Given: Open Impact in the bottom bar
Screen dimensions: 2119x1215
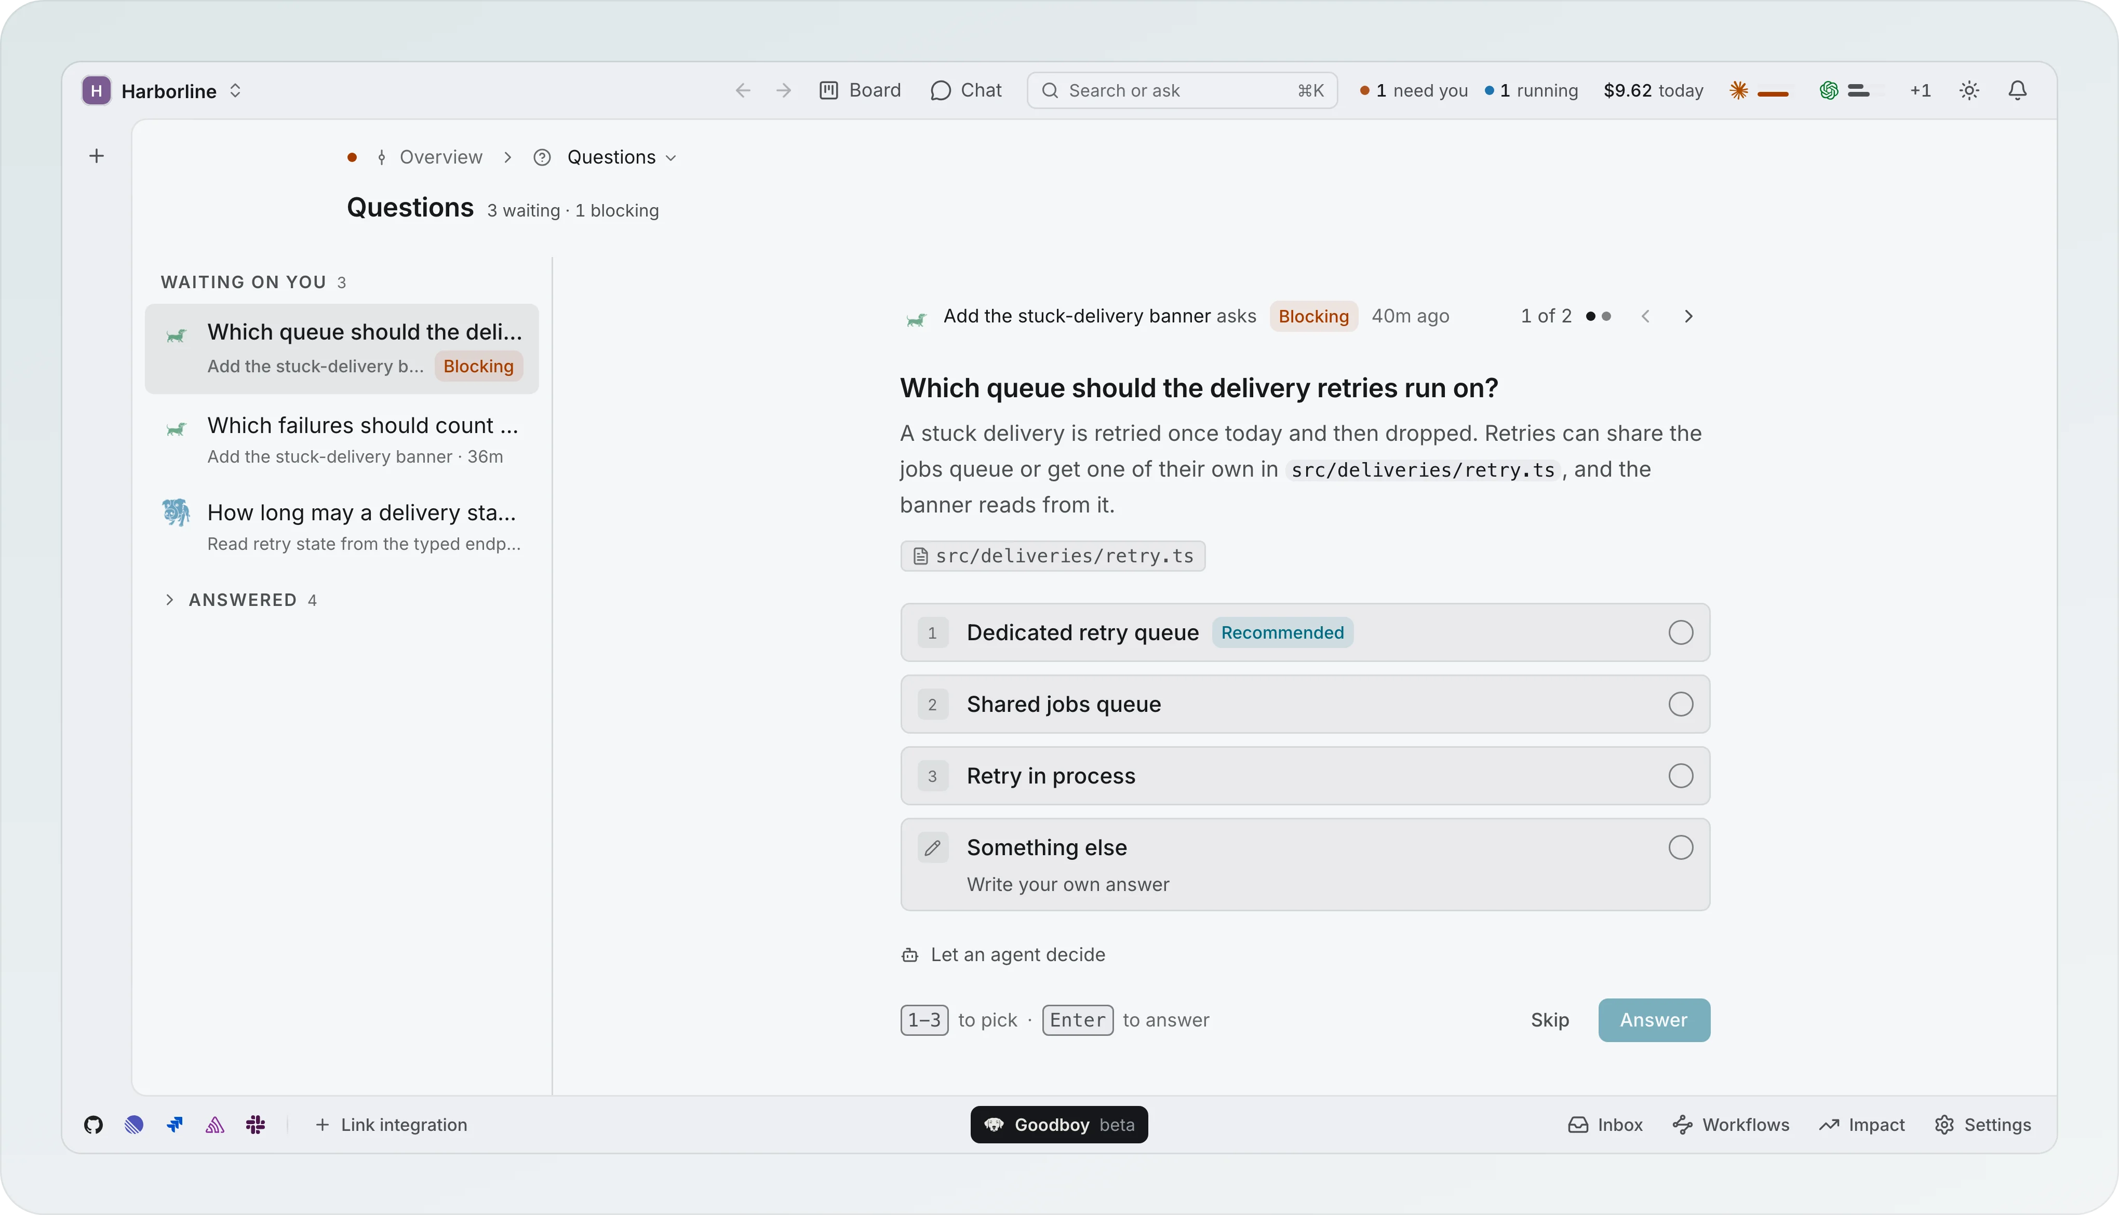Looking at the screenshot, I should point(1862,1125).
